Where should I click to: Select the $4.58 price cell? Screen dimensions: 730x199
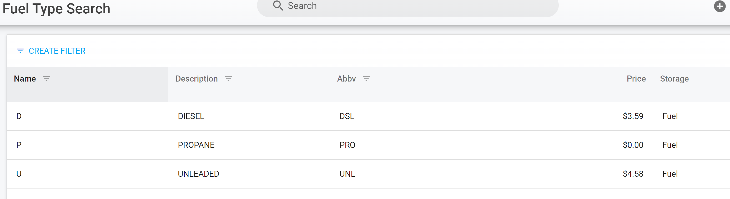(x=633, y=174)
